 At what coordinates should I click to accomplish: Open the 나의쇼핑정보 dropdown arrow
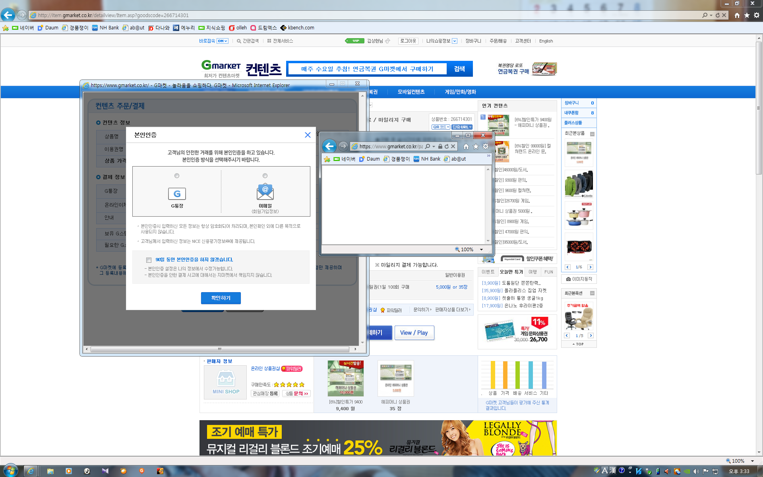click(x=455, y=41)
